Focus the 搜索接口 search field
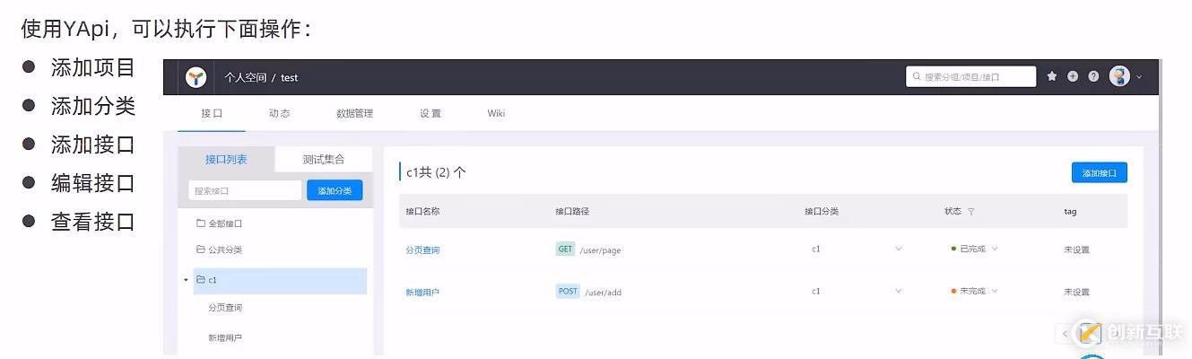This screenshot has width=1192, height=359. (245, 190)
